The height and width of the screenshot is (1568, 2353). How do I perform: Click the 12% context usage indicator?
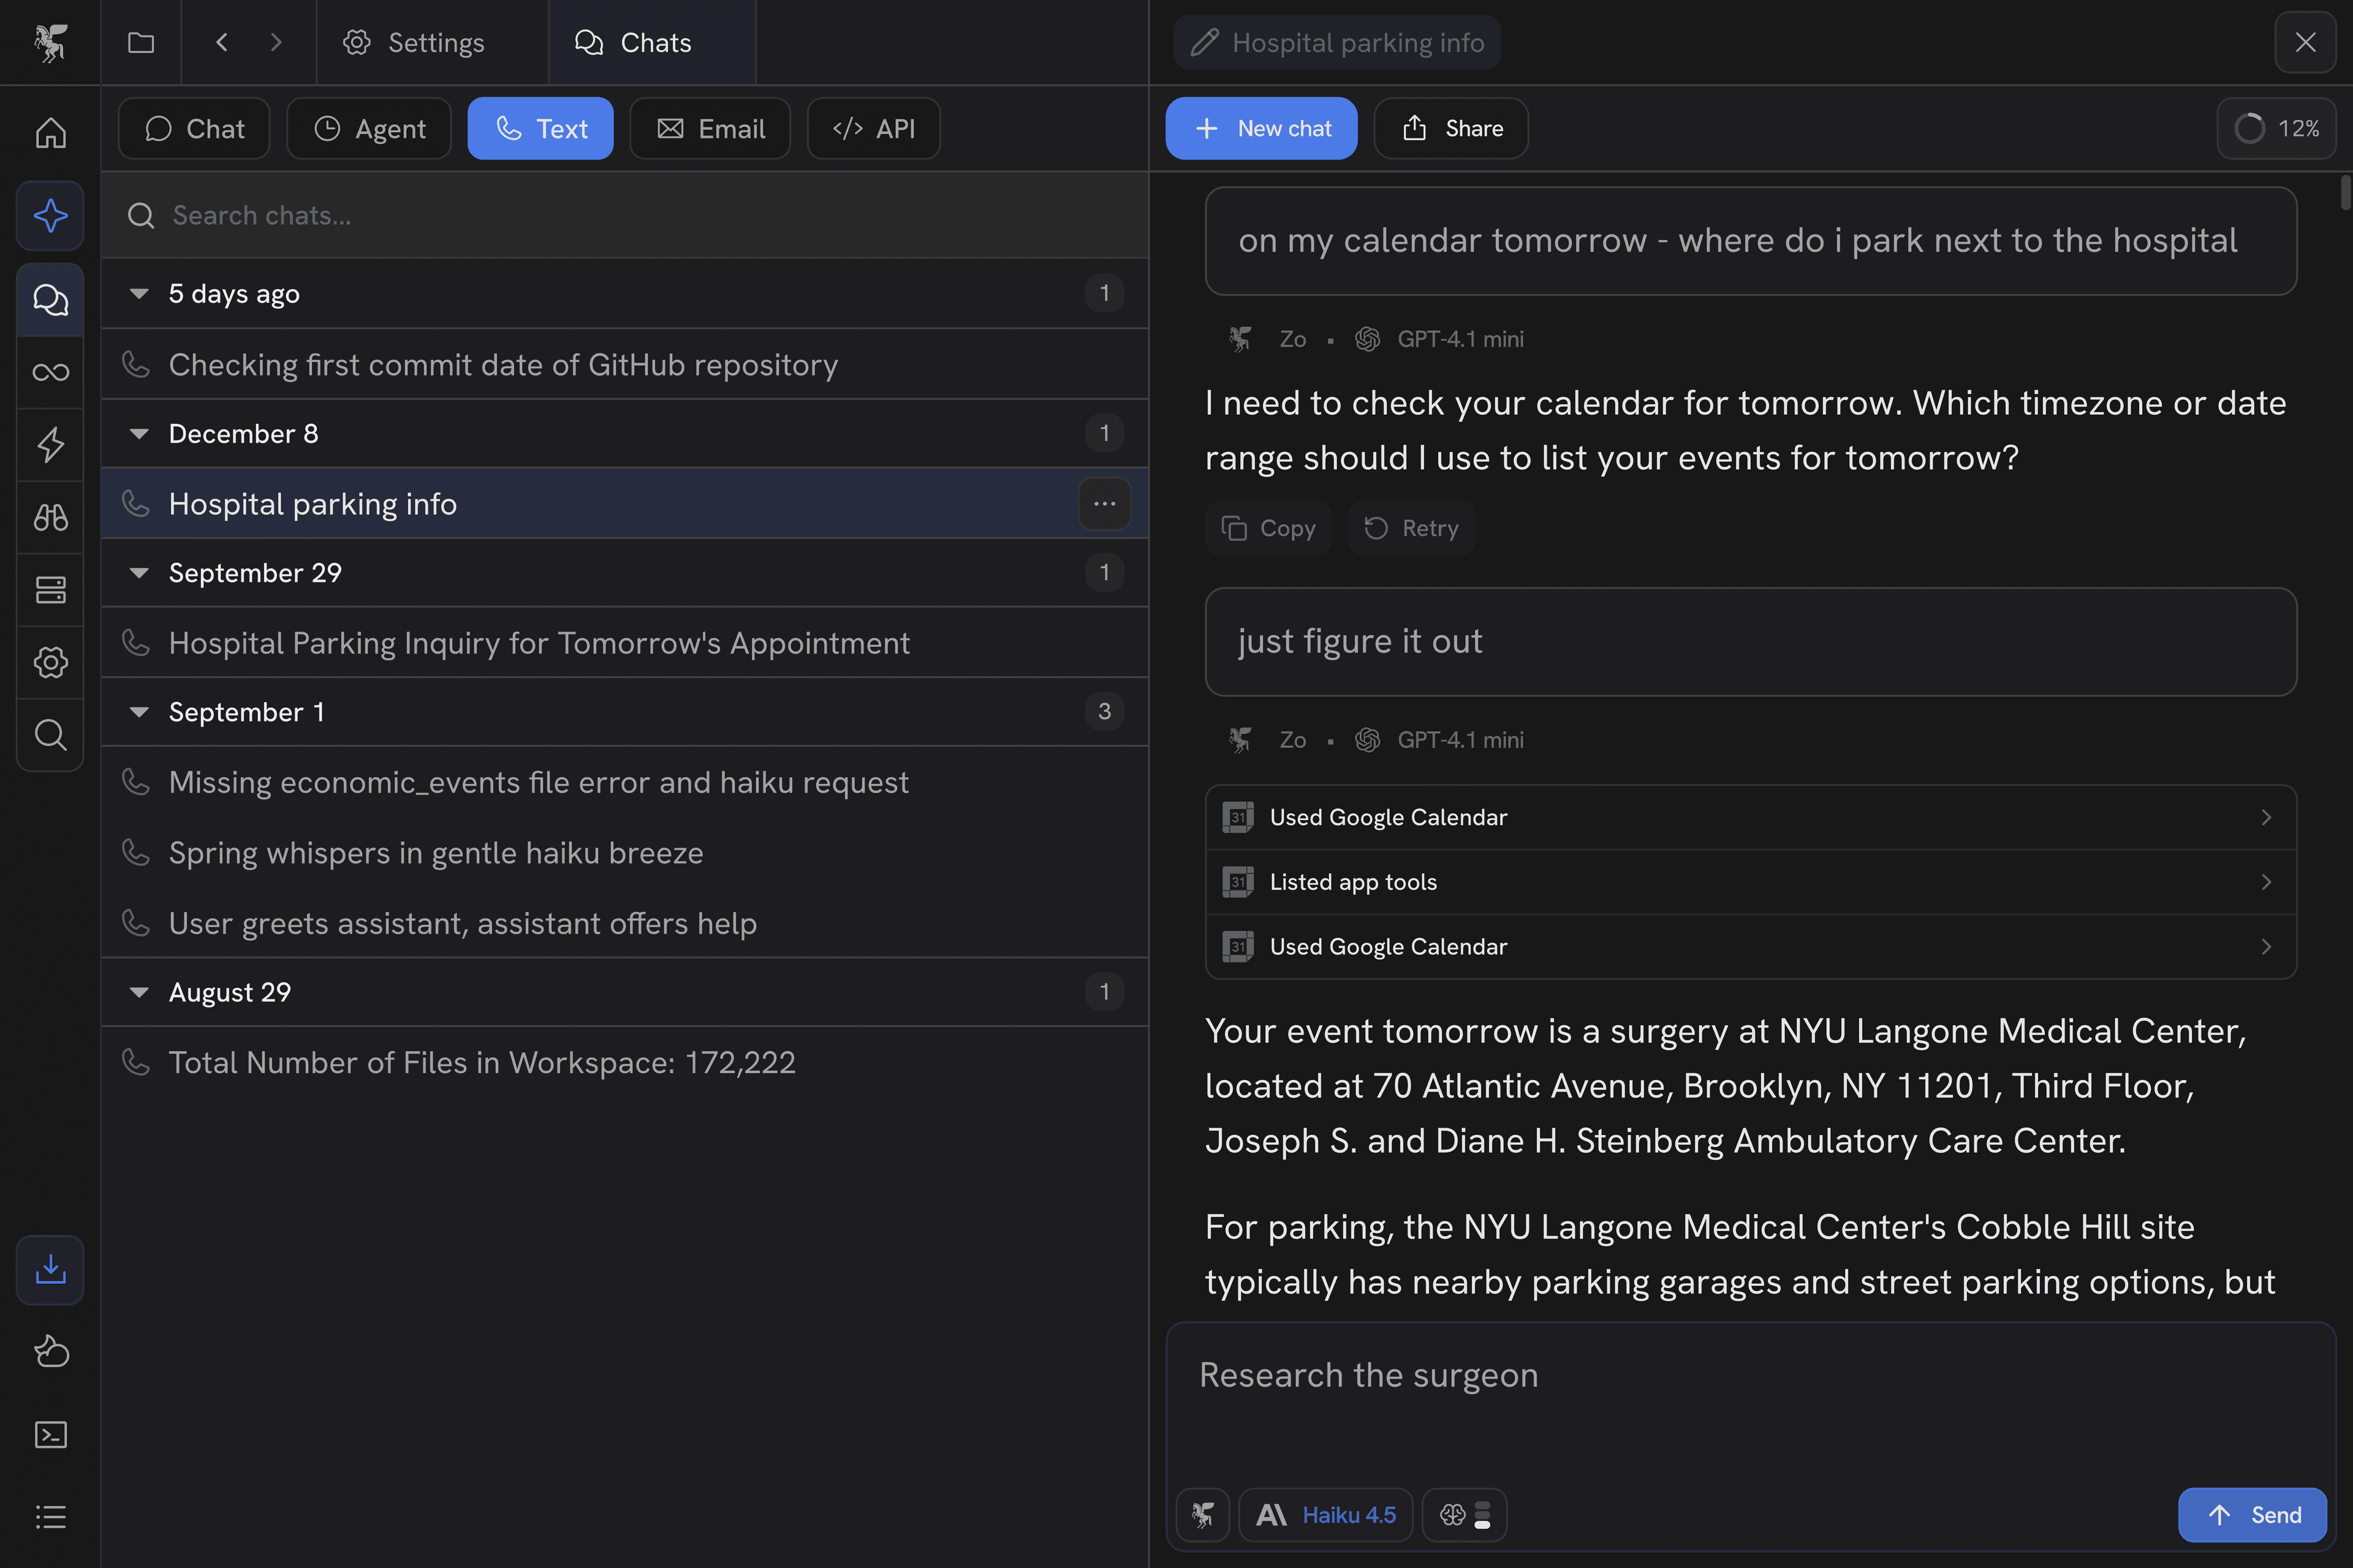(2276, 129)
